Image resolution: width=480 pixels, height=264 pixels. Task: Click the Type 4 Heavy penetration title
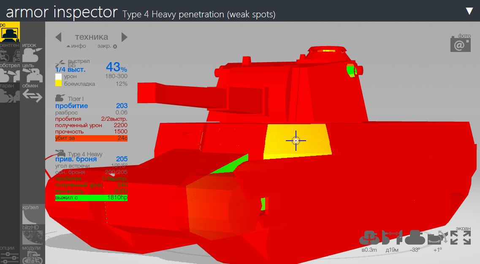tap(199, 14)
